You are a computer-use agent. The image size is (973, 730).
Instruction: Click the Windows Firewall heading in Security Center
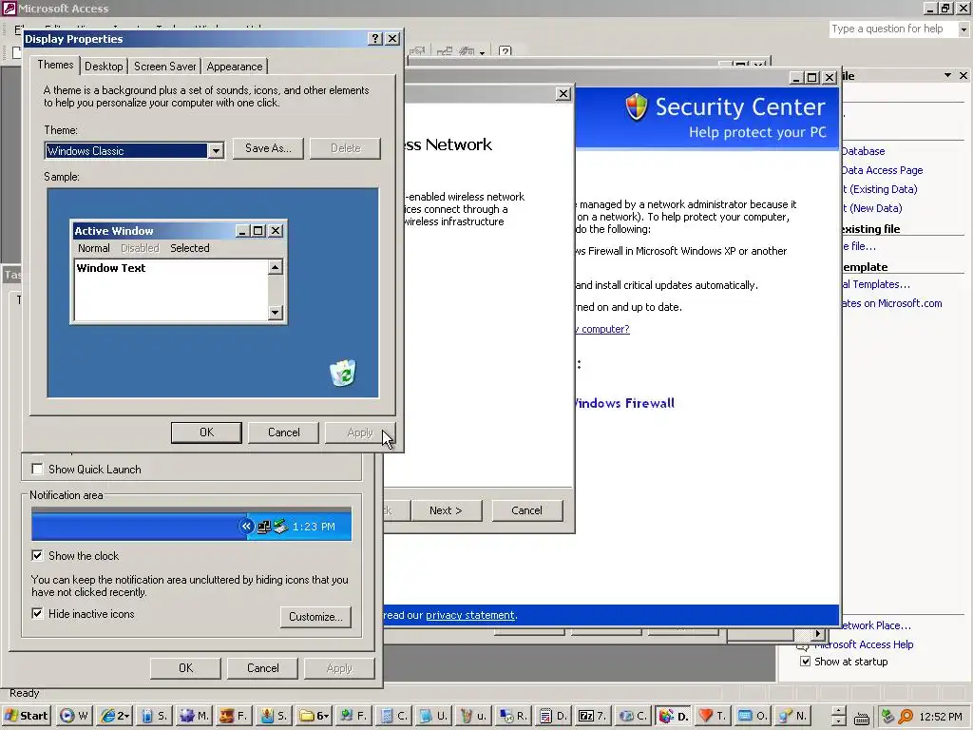[625, 403]
